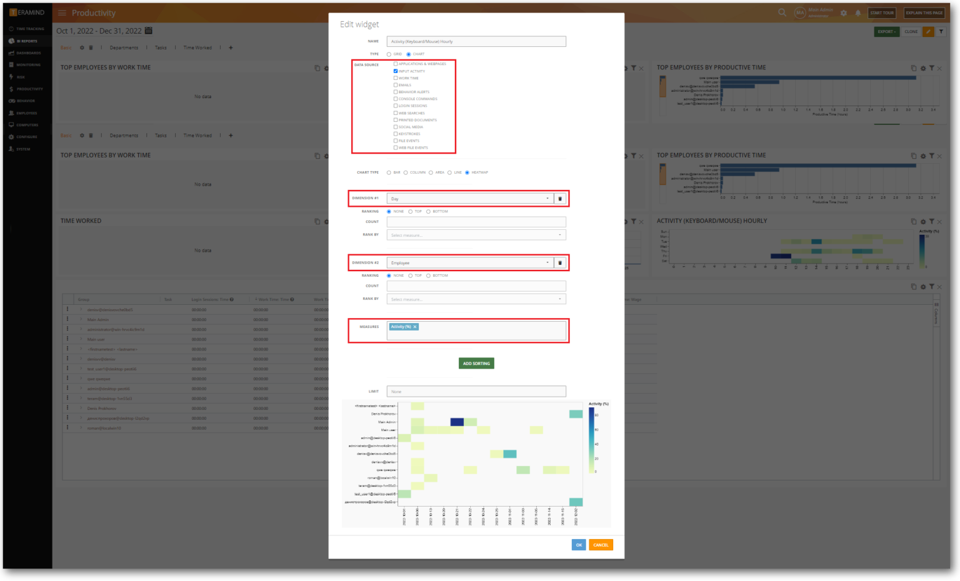Click the search magnifier in the top bar
This screenshot has width=960, height=581.
(782, 12)
